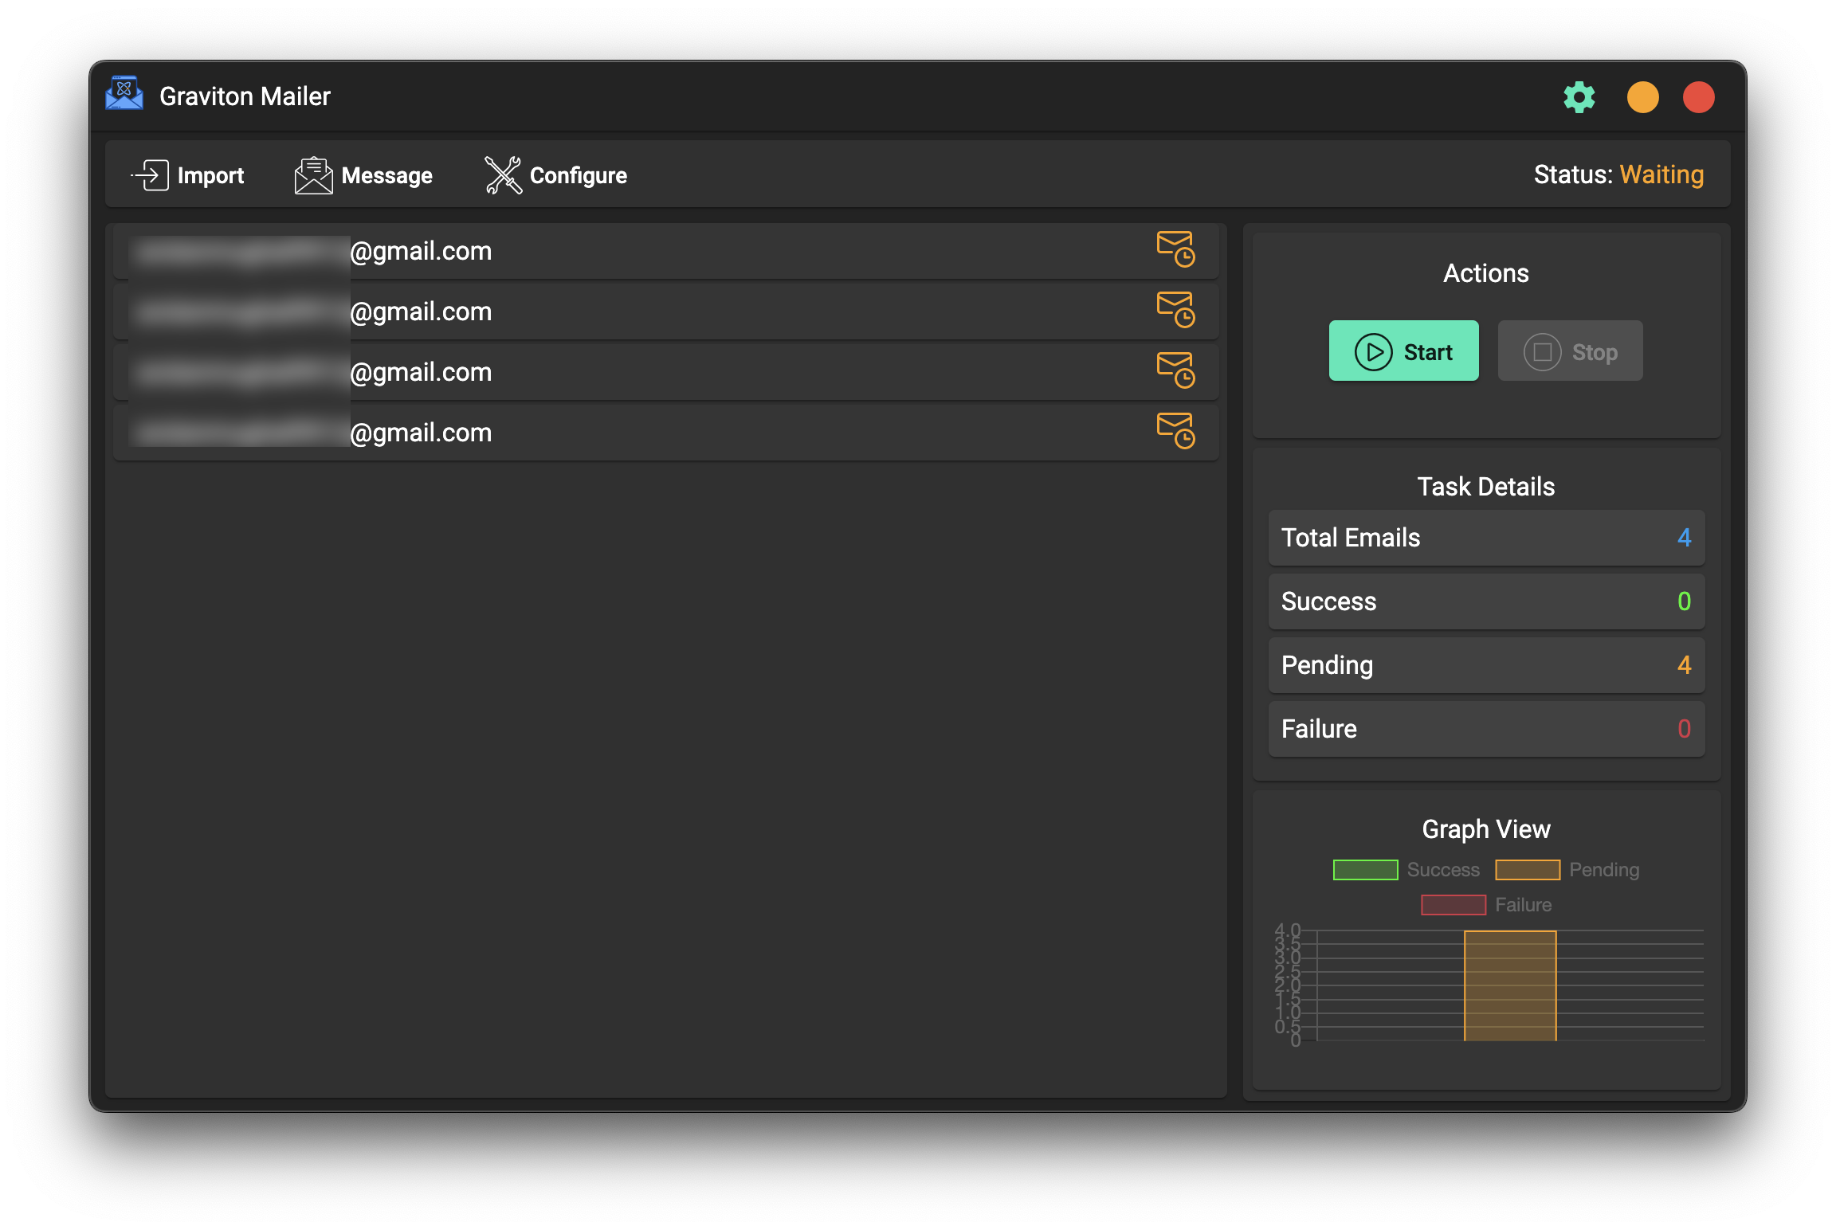Click the orange Pending bar in chart

[1509, 986]
